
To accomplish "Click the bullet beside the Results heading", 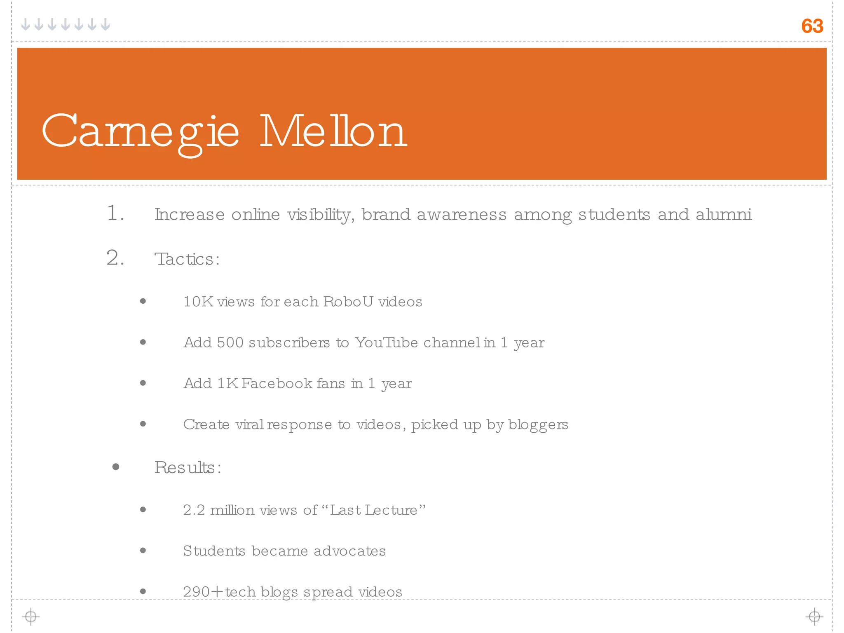I will pos(116,467).
